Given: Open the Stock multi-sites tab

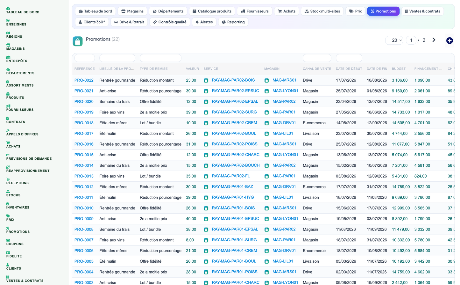Looking at the screenshot, I should [x=322, y=11].
